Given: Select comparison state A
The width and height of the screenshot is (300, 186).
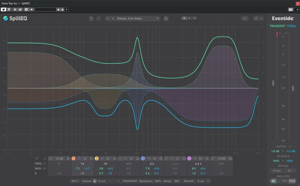Looking at the screenshot, I should pyautogui.click(x=184, y=18).
